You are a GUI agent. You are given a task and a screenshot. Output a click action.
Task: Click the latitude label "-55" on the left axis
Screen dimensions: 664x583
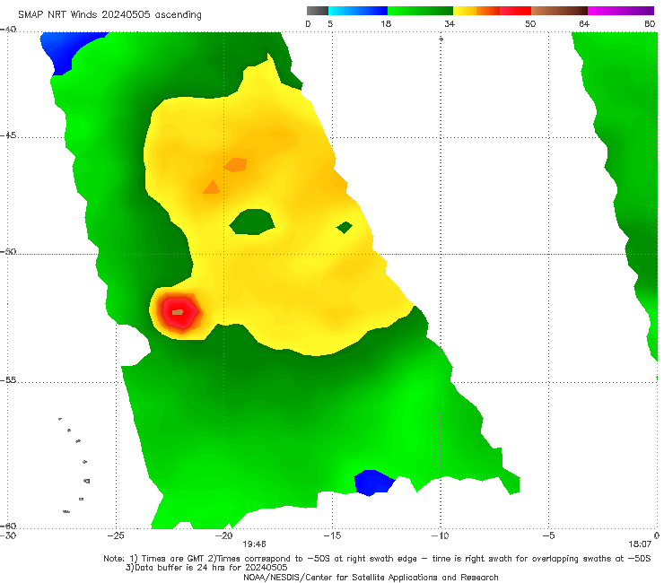8,380
